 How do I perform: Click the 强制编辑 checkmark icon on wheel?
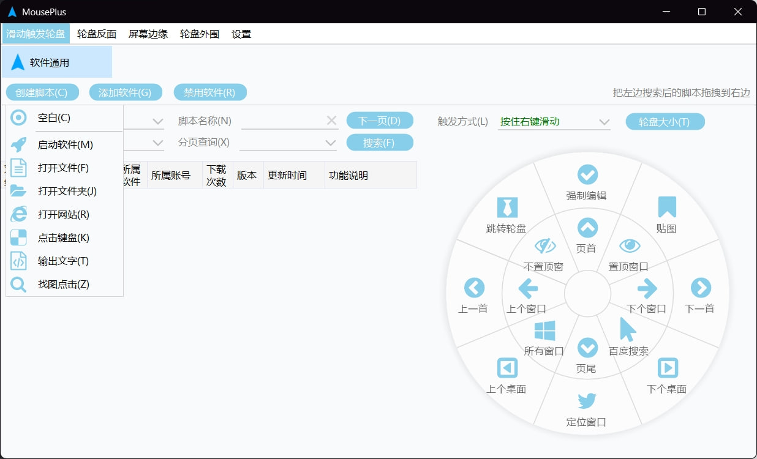pyautogui.click(x=587, y=175)
